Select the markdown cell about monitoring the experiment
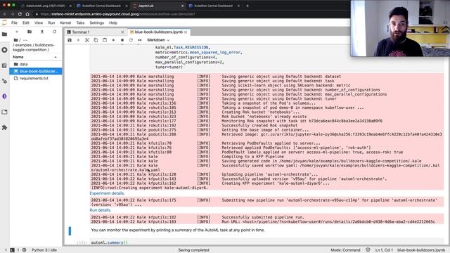Image resolution: width=450 pixels, height=253 pixels. coord(267,230)
